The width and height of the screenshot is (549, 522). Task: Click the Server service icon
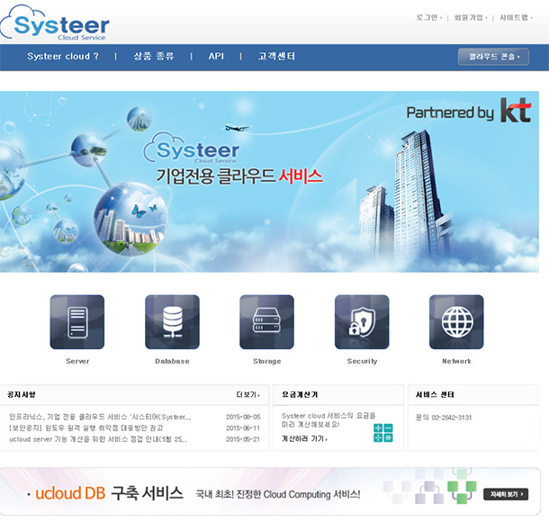click(x=77, y=322)
